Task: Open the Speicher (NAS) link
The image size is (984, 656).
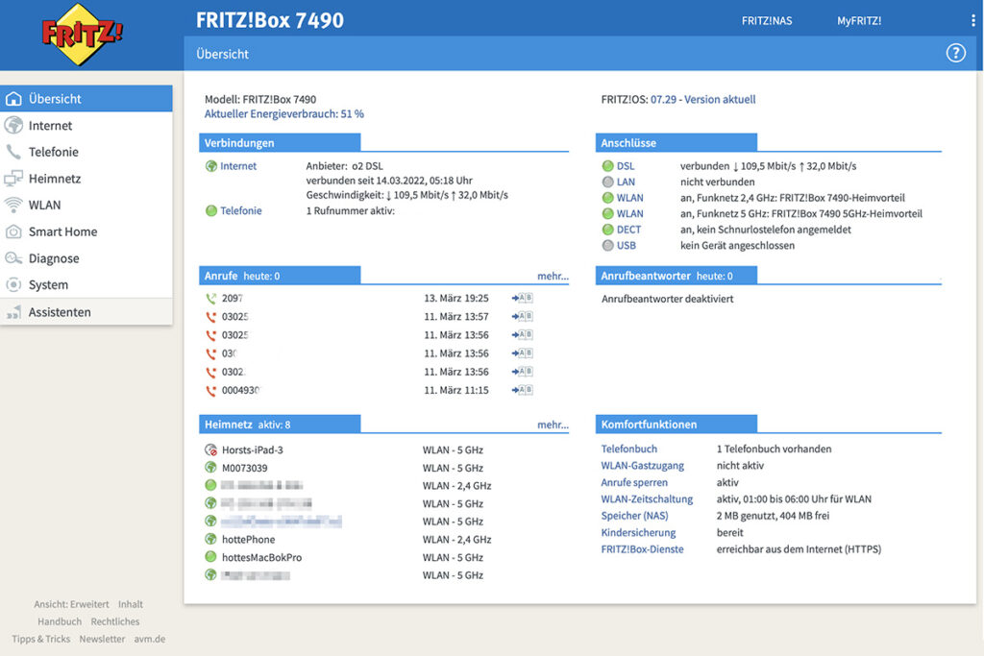Action: click(x=634, y=516)
